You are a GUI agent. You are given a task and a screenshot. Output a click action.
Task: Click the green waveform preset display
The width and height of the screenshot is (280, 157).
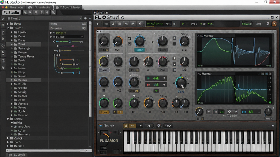(x=155, y=24)
